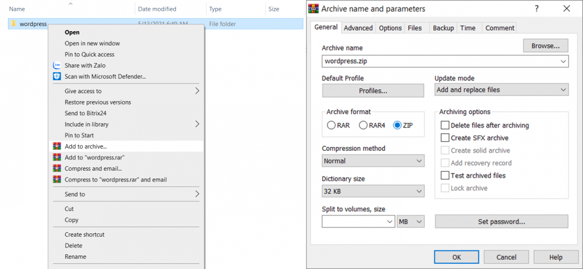Click the question mark help icon in title bar
Viewport: 583px width, 269px height.
click(x=537, y=8)
